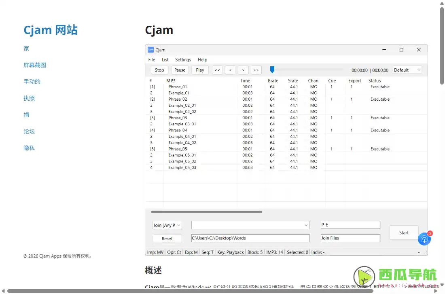Click the list's horizontal scrollbar thumb
Image resolution: width=445 pixels, height=294 pixels.
tap(207, 212)
